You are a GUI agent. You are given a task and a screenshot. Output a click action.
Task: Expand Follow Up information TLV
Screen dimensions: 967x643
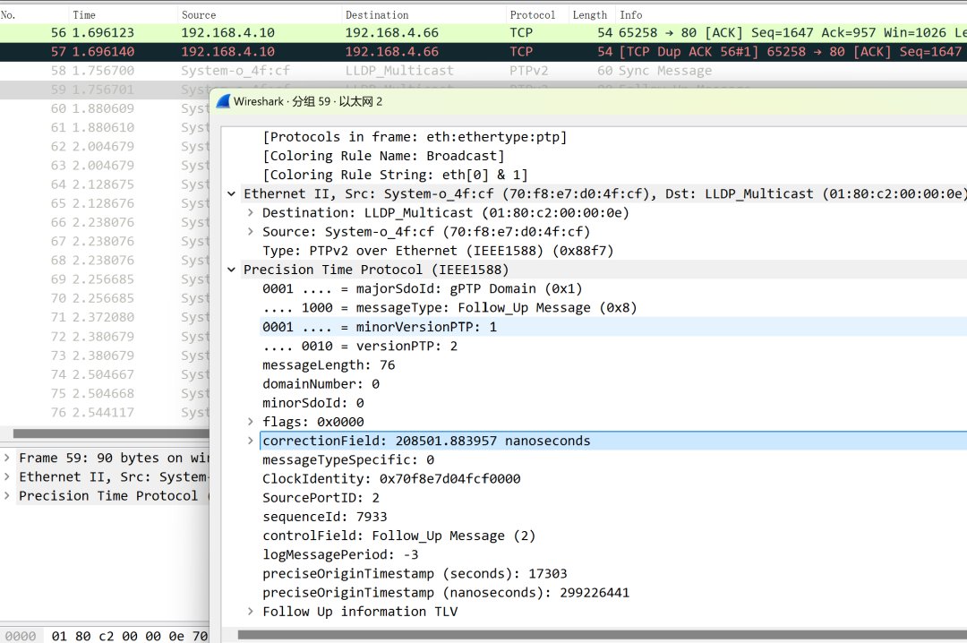click(x=251, y=612)
